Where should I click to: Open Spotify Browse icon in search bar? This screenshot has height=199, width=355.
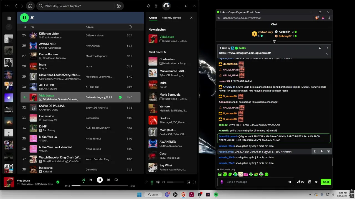tap(119, 6)
